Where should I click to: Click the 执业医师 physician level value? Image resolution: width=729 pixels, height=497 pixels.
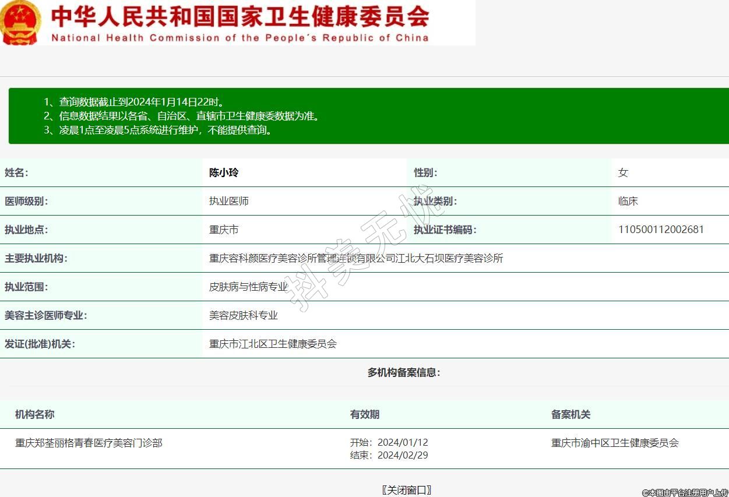pyautogui.click(x=229, y=201)
